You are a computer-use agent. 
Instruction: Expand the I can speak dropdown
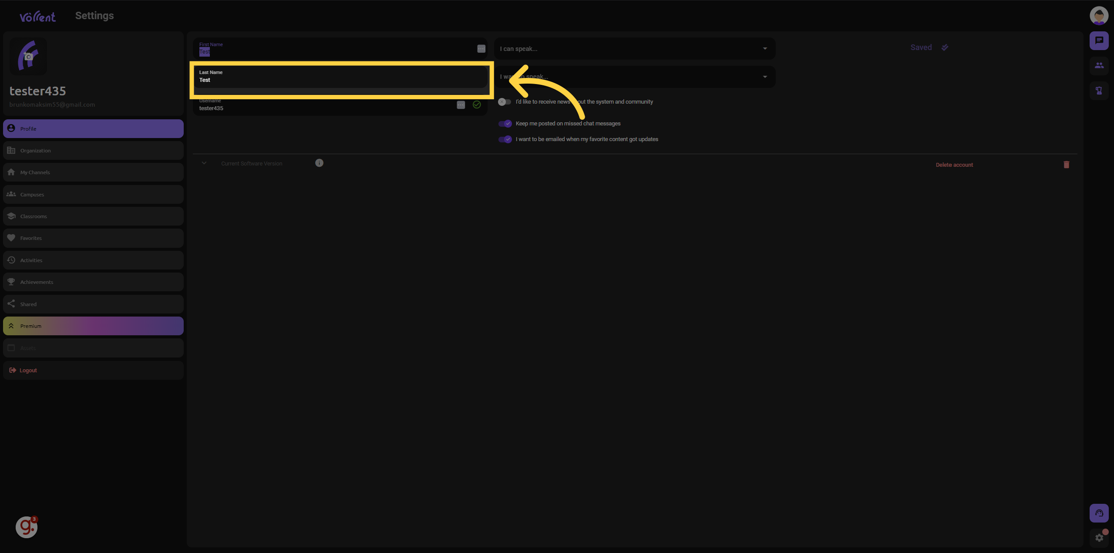[x=766, y=48]
